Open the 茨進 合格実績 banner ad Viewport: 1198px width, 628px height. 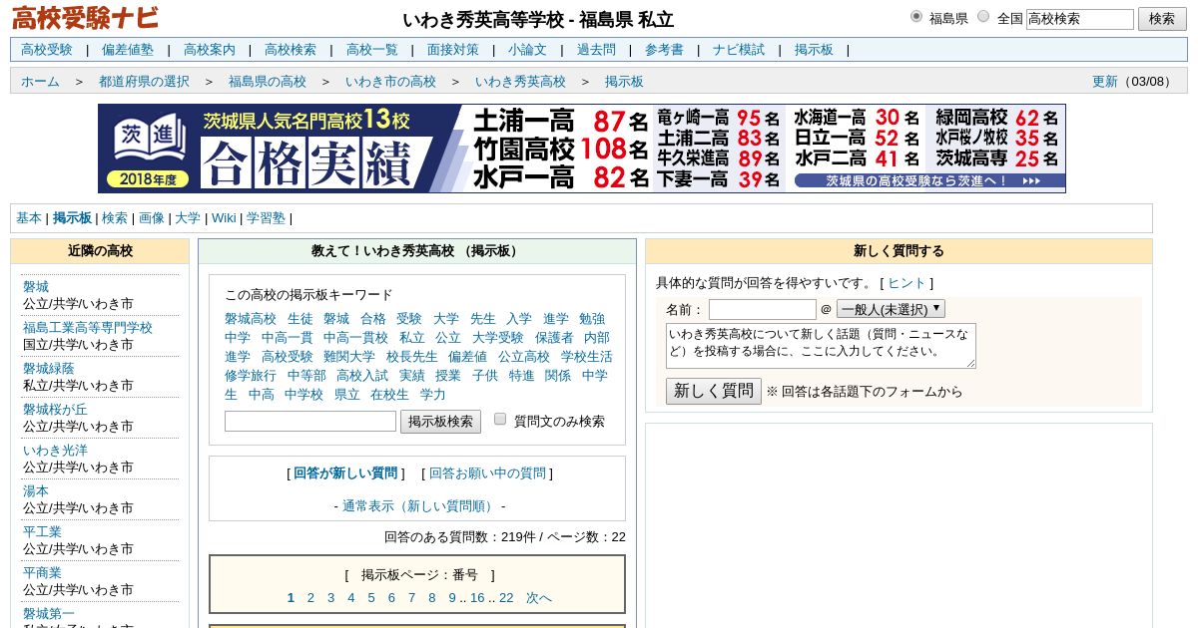[582, 149]
